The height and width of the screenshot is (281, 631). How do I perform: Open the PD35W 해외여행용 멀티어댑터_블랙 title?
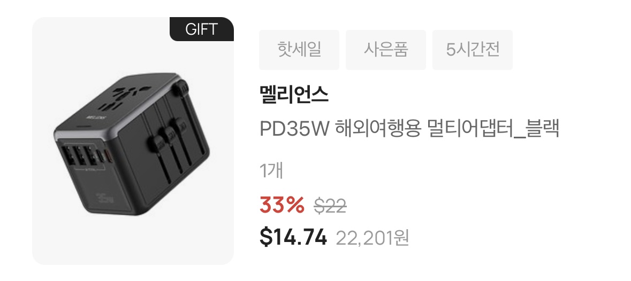point(409,128)
